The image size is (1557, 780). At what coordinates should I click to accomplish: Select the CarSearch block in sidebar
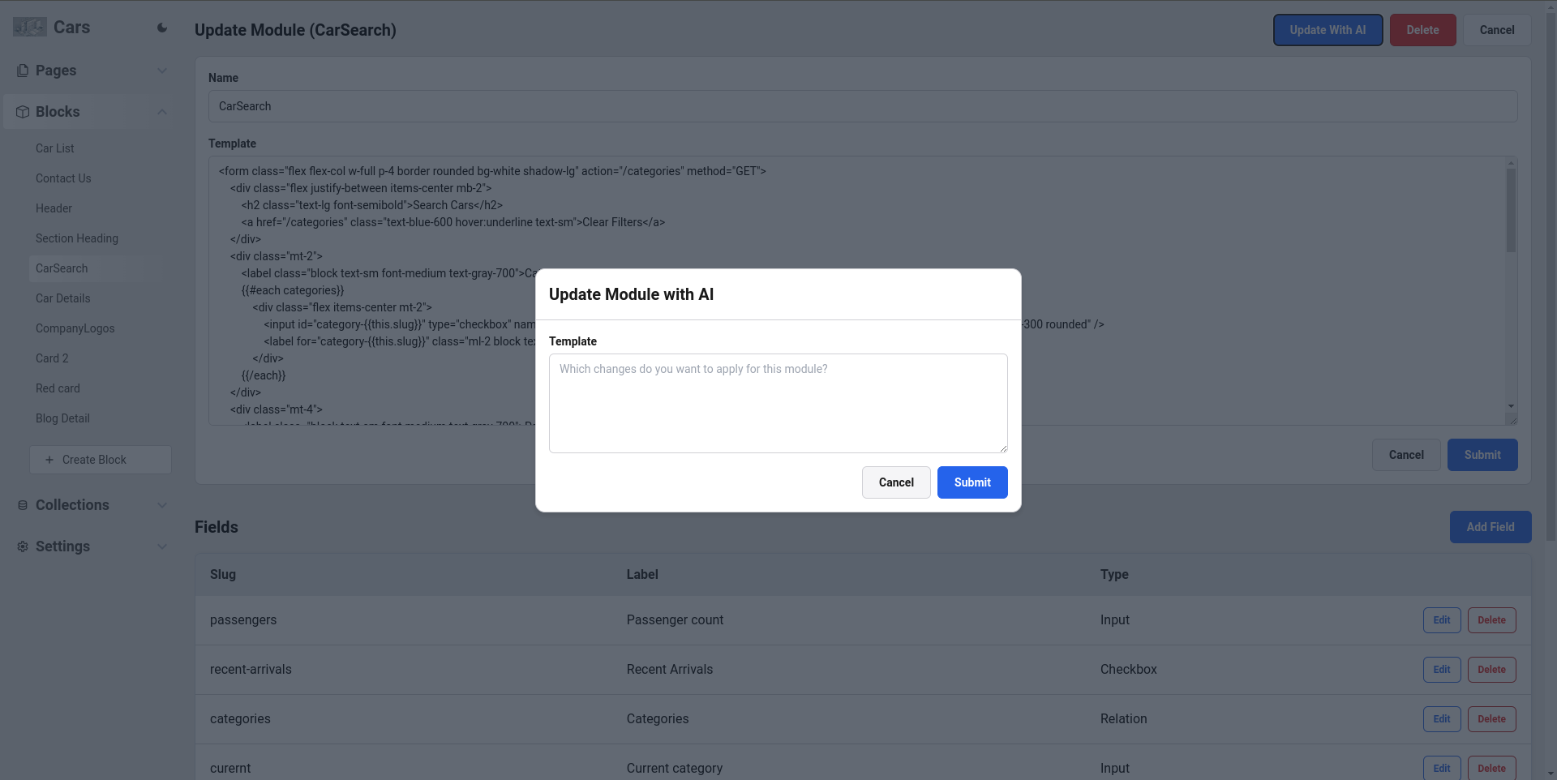(x=101, y=268)
